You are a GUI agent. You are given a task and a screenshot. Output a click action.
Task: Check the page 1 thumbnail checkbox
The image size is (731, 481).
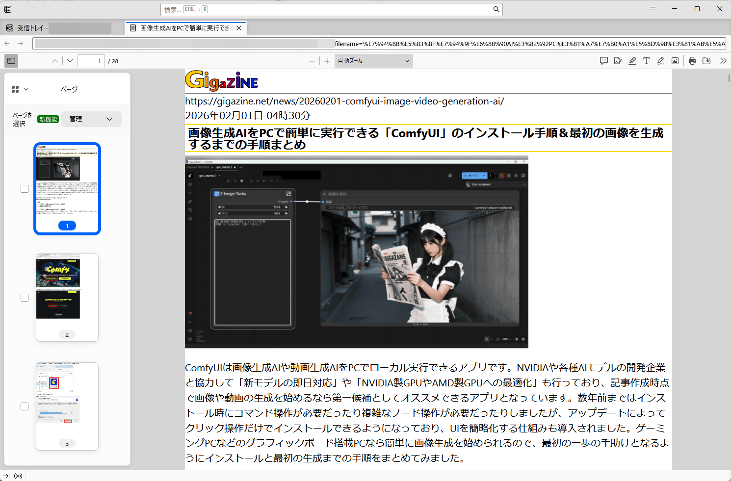click(25, 189)
